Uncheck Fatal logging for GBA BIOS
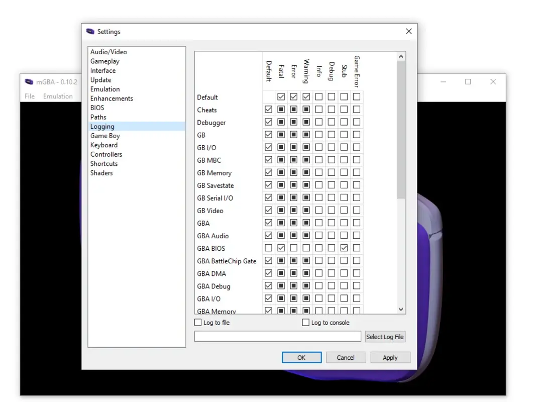 pos(281,247)
